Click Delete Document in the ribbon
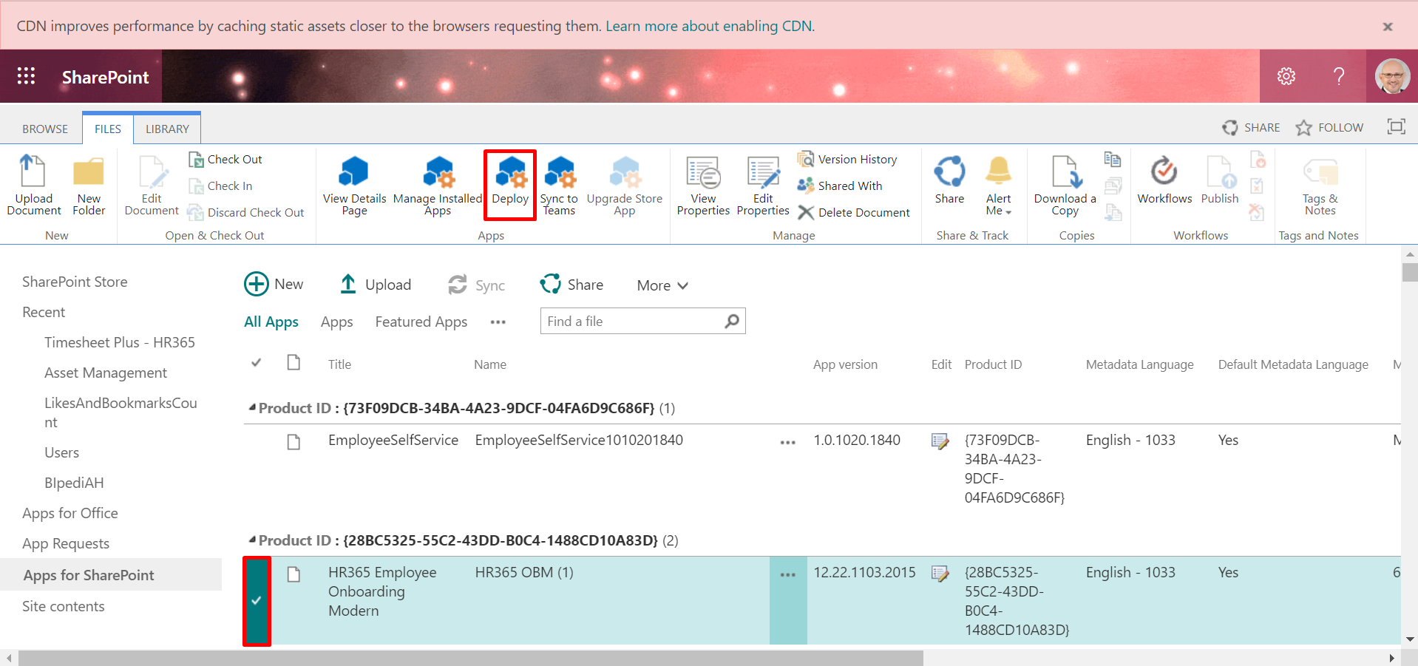Image resolution: width=1418 pixels, height=666 pixels. (854, 212)
